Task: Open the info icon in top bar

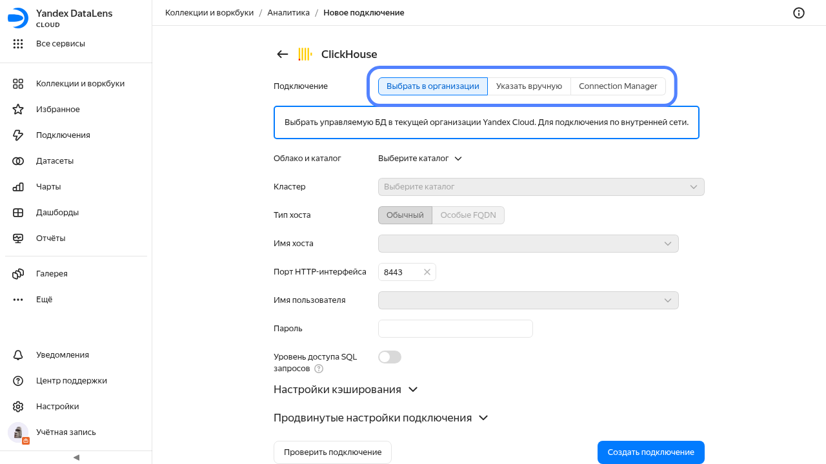Action: (799, 13)
